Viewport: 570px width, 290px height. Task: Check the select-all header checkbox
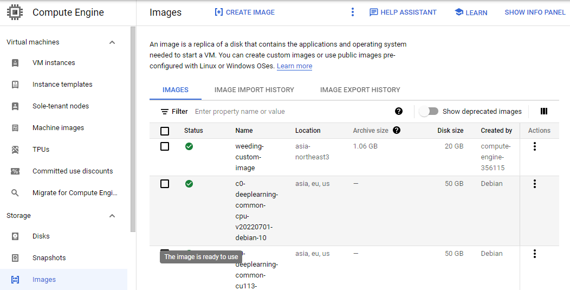tap(165, 131)
